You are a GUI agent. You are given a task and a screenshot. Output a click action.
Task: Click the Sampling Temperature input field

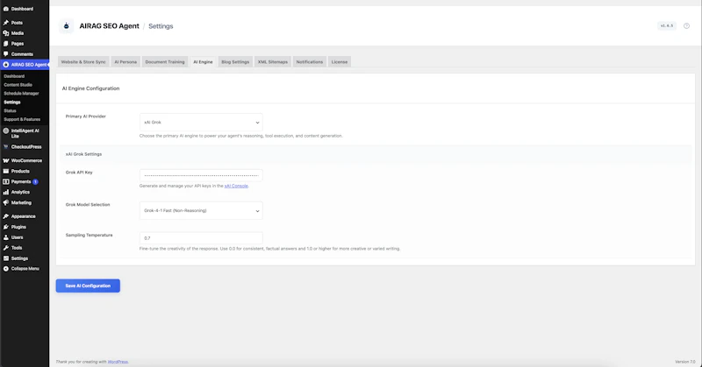[201, 238]
